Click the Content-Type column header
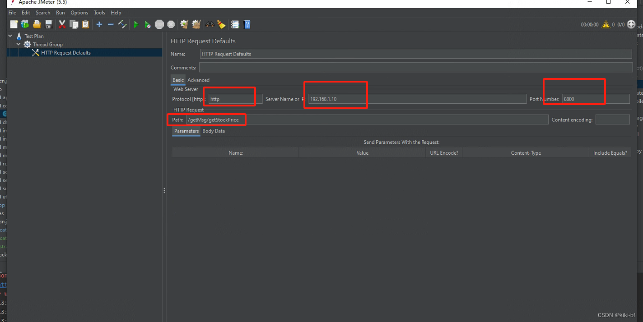The image size is (643, 322). pos(526,152)
